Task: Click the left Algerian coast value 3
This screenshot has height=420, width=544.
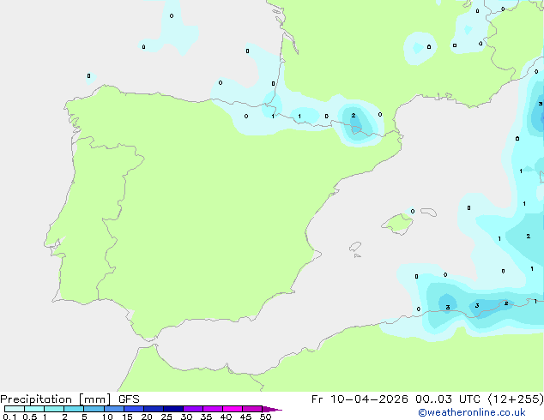Action: 448,307
